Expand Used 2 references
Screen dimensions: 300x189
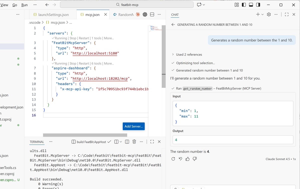[x=187, y=55]
